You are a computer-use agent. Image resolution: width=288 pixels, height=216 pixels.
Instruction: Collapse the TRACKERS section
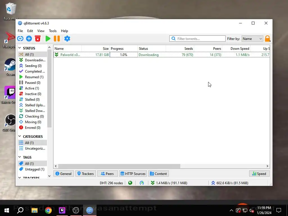pos(20,178)
